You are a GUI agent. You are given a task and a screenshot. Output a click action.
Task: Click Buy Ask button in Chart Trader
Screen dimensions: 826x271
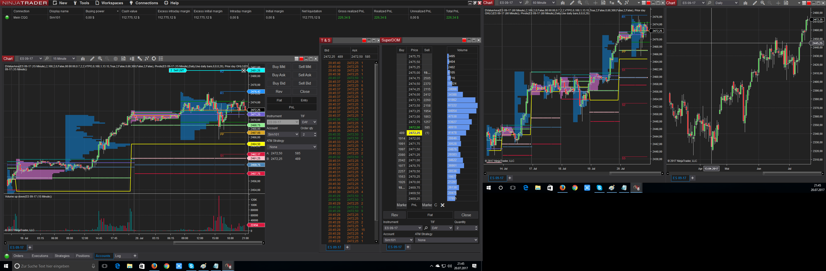pyautogui.click(x=279, y=75)
